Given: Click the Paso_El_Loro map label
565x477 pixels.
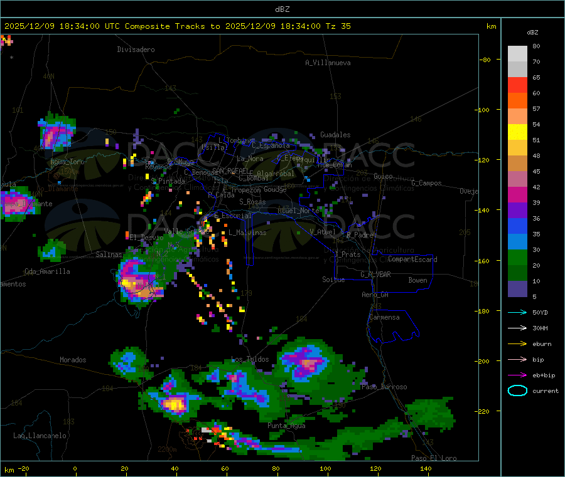Looking at the screenshot, I should [434, 458].
